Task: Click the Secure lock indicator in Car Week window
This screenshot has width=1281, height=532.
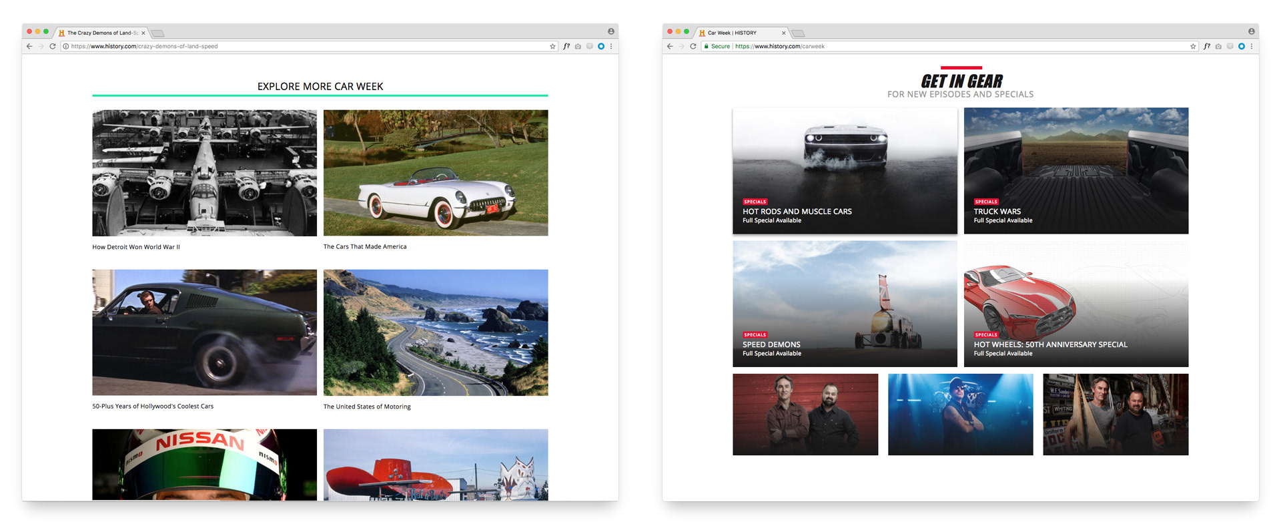Action: click(x=717, y=46)
